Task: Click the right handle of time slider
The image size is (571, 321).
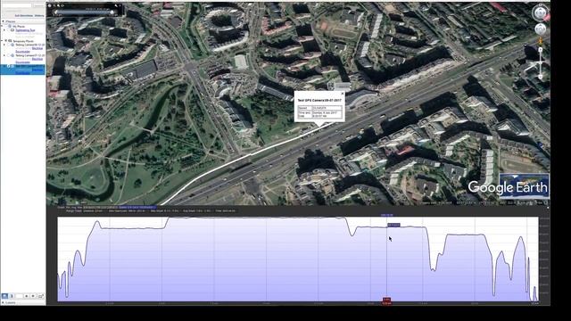Action: point(112,12)
